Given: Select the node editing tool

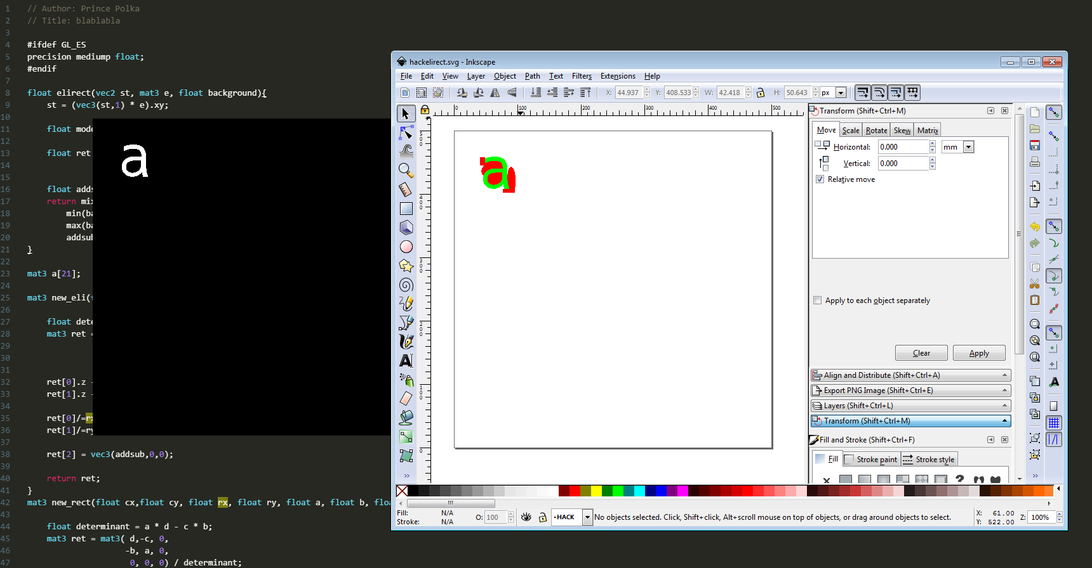Looking at the screenshot, I should [406, 132].
